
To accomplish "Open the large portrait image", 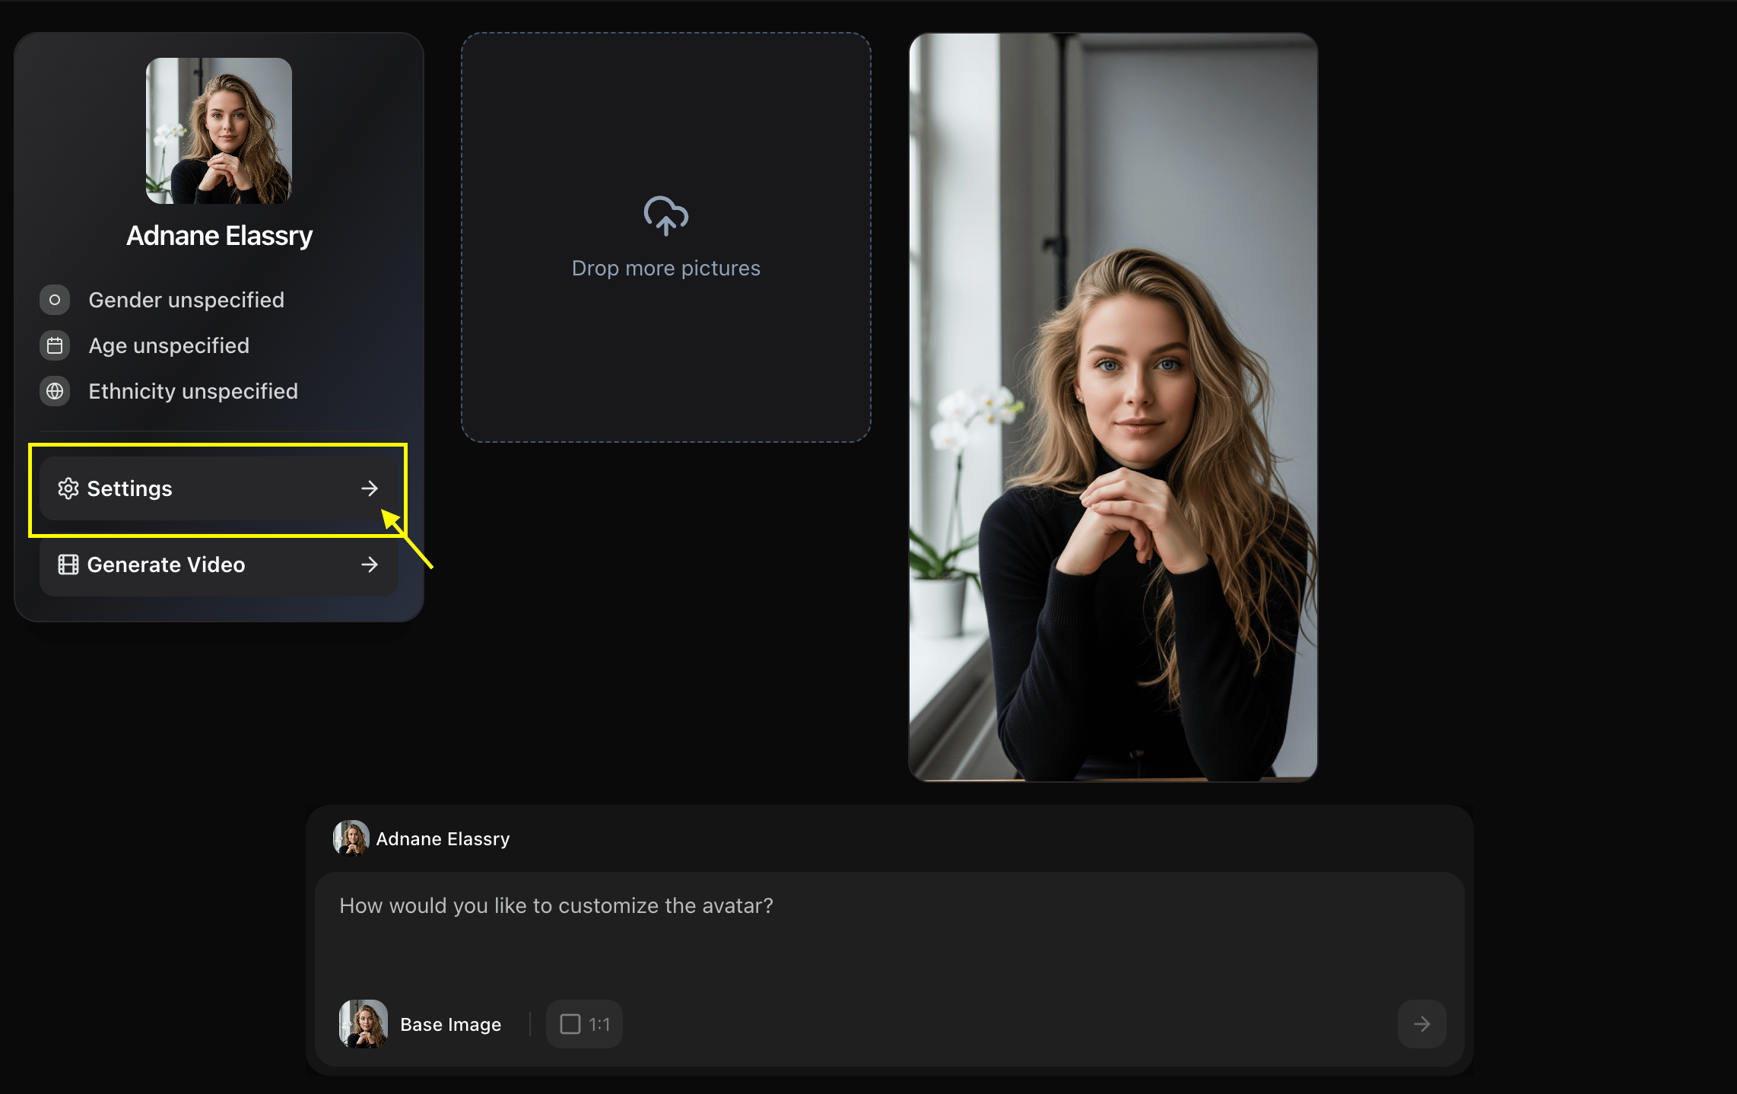I will (x=1113, y=407).
